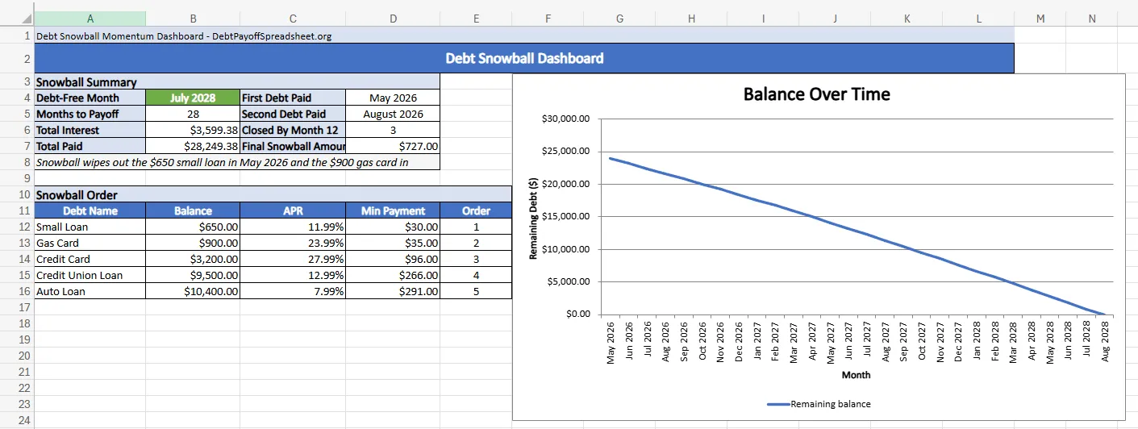Image resolution: width=1138 pixels, height=429 pixels.
Task: Select the Final Snowball Amount value $727.00
Action: coord(393,146)
